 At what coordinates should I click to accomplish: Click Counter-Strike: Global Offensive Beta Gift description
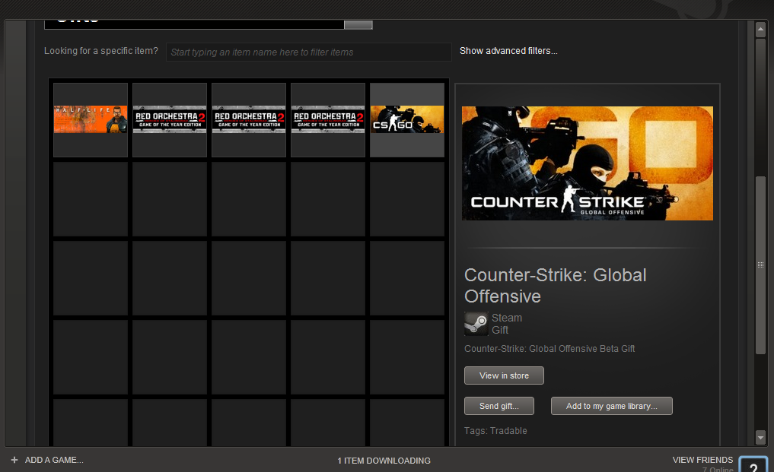point(549,349)
